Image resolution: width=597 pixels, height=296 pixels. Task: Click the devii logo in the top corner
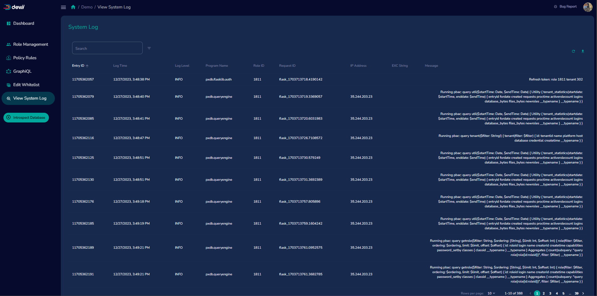point(14,7)
